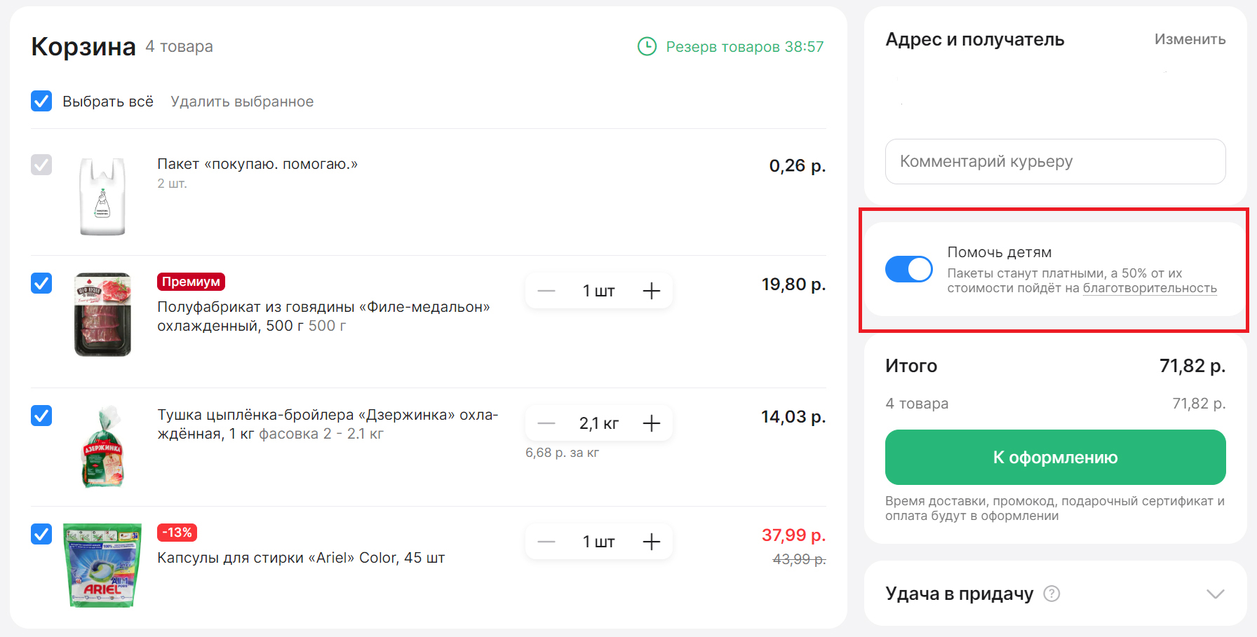Open the благотворительность link
This screenshot has height=637, width=1257.
pyautogui.click(x=1149, y=288)
